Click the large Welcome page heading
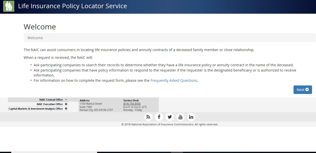 tap(40, 27)
